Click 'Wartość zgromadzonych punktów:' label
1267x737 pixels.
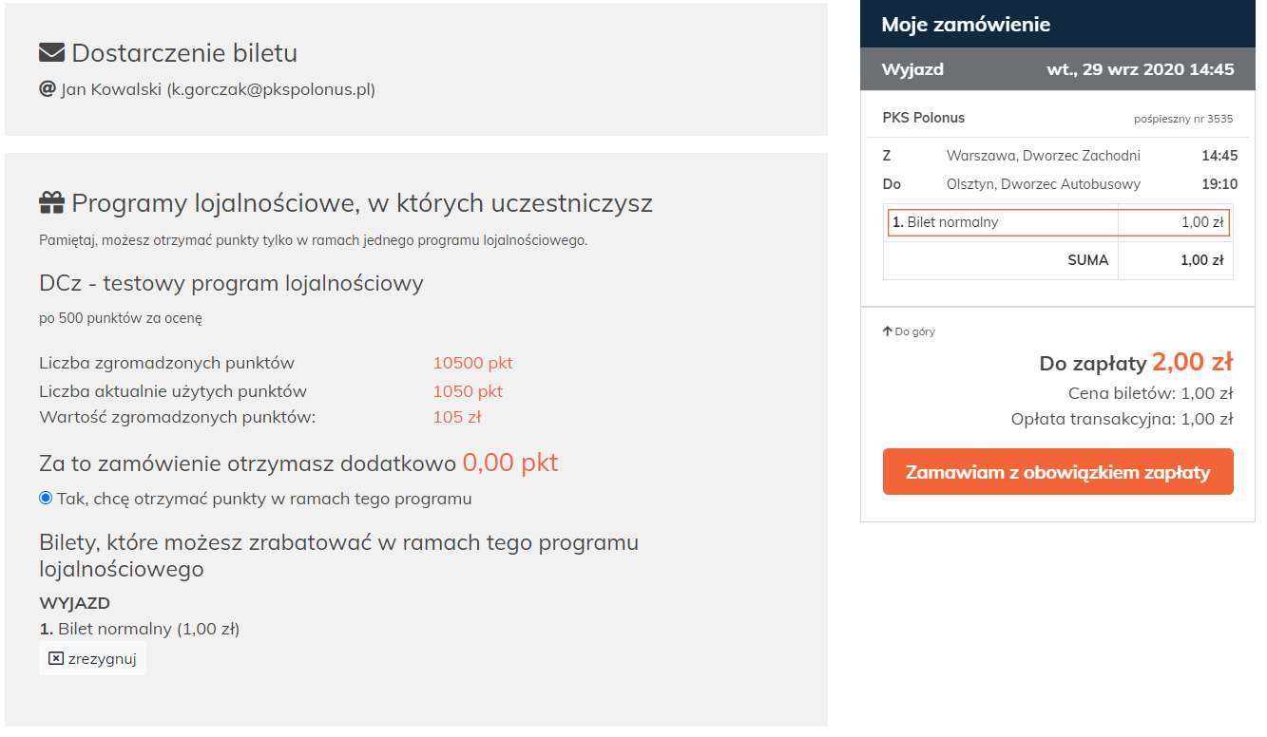(x=178, y=417)
